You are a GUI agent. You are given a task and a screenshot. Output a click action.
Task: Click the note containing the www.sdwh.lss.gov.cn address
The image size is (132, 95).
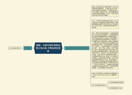(105, 75)
